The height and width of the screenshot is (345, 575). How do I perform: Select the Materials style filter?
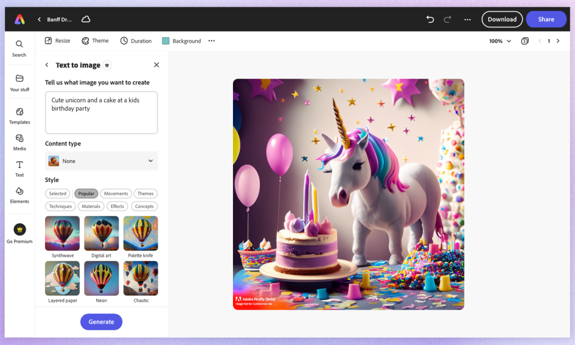coord(91,206)
